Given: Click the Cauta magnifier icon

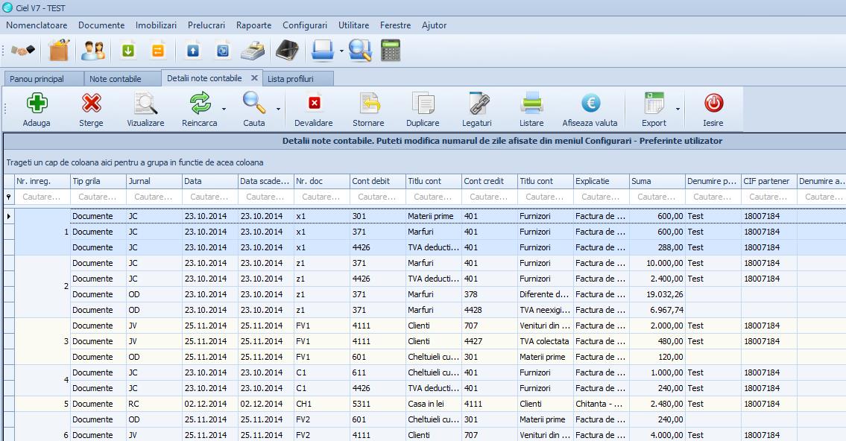Looking at the screenshot, I should coord(253,103).
